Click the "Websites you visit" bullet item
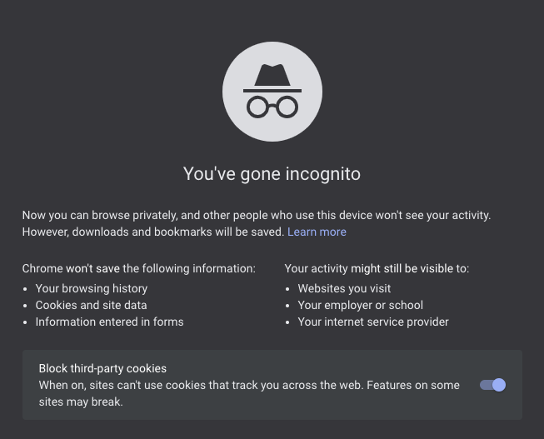This screenshot has width=544, height=439. pyautogui.click(x=344, y=288)
